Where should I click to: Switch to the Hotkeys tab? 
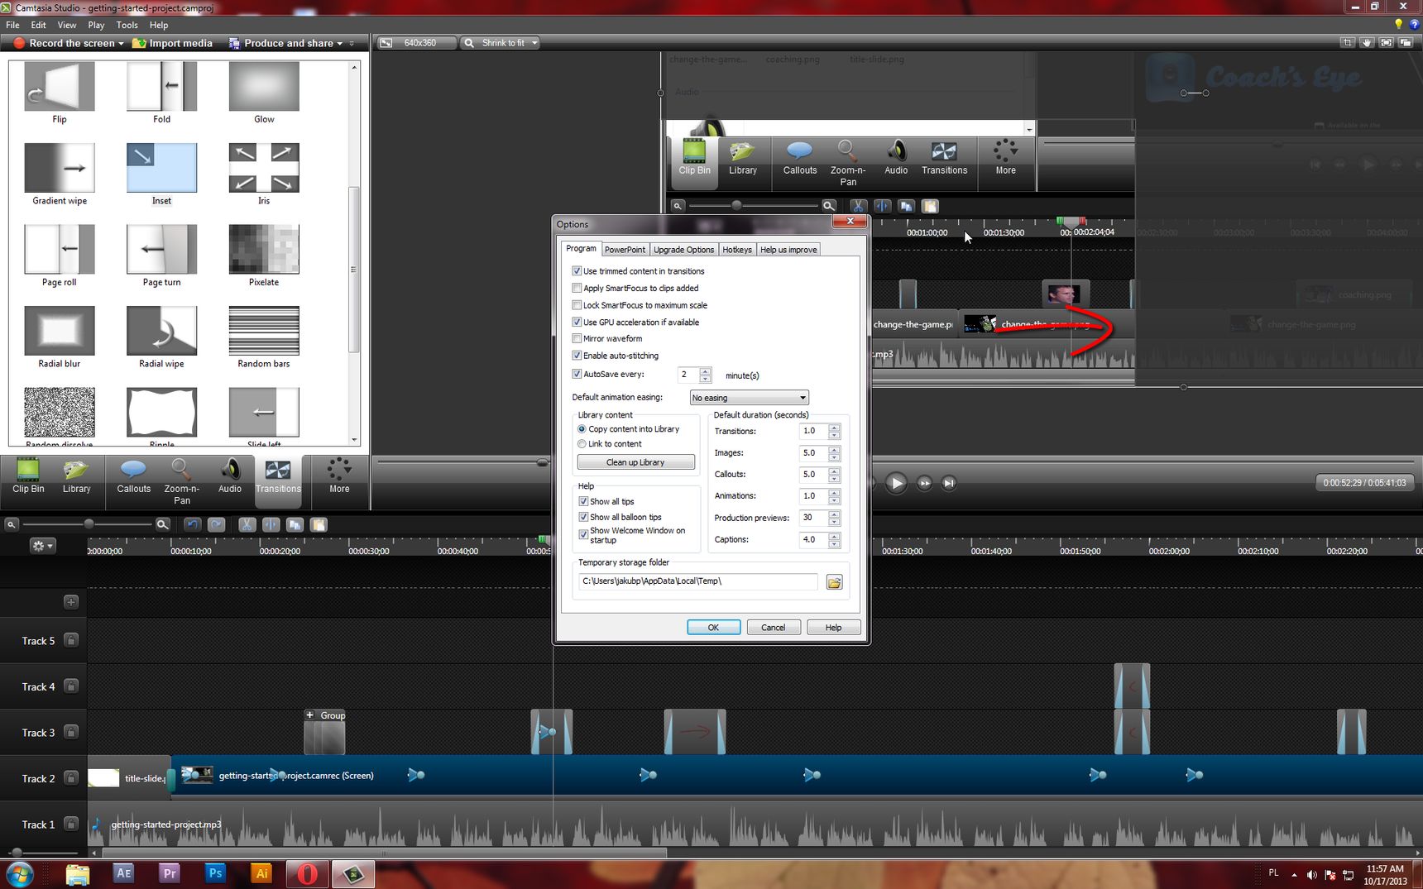(737, 250)
